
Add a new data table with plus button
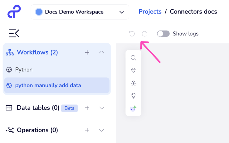[87, 108]
